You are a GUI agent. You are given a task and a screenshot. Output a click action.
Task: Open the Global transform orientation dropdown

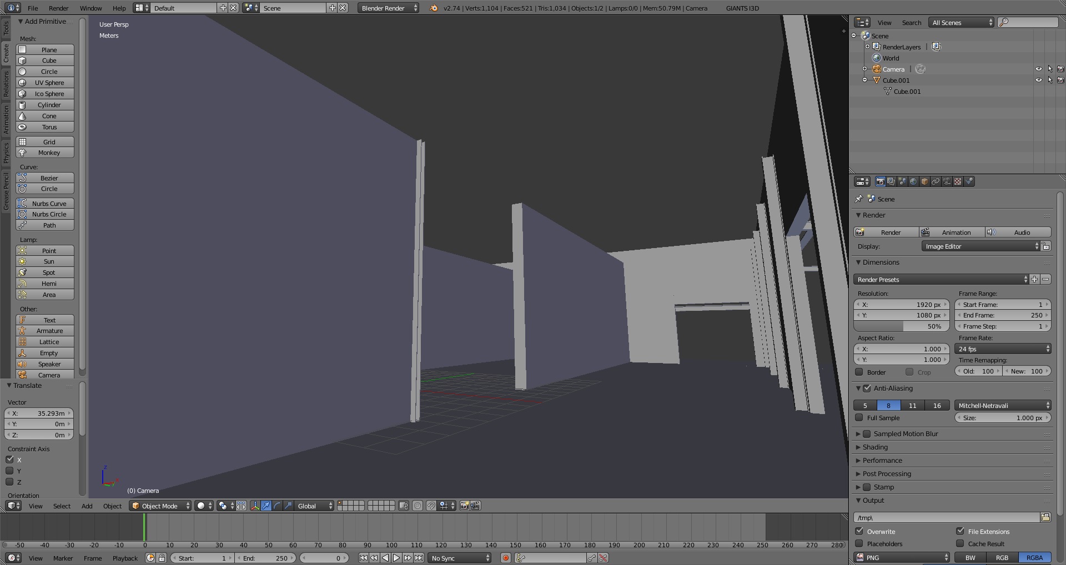point(314,506)
